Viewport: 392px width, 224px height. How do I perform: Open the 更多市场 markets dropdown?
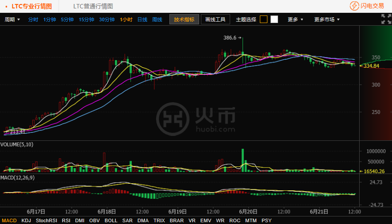coord(327,19)
